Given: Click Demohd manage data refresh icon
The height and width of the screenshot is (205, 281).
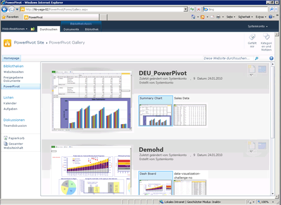Looking at the screenshot, I should pos(262,146).
